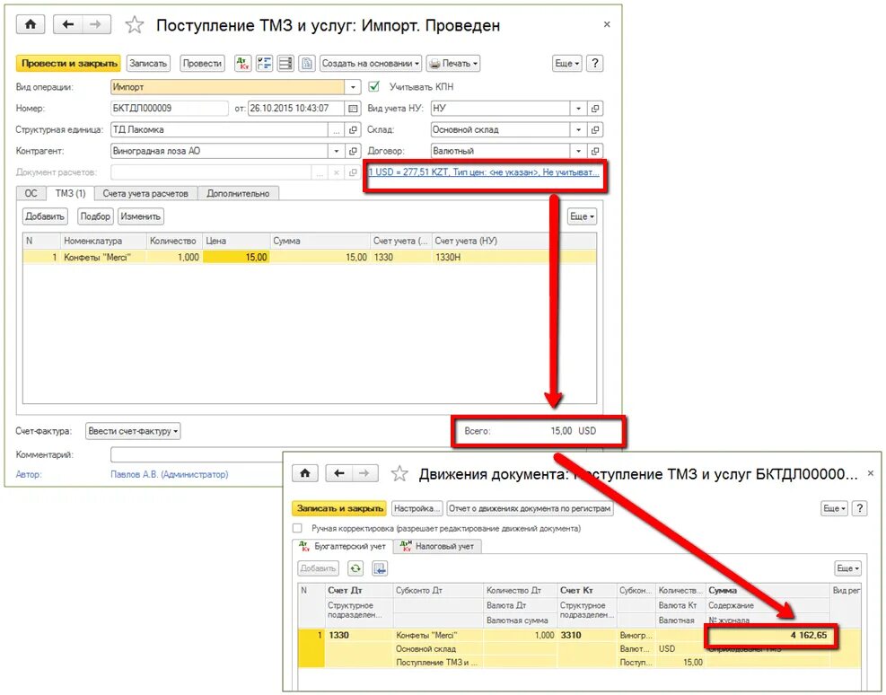Open the document report icon in receipt toolbar
The image size is (886, 695).
coord(307,63)
